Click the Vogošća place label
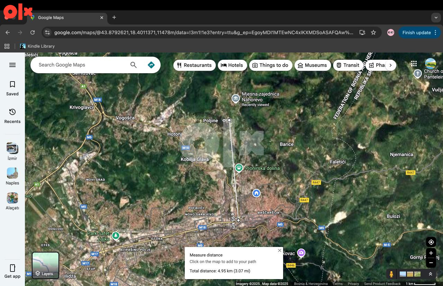443x286 pixels. click(x=125, y=118)
